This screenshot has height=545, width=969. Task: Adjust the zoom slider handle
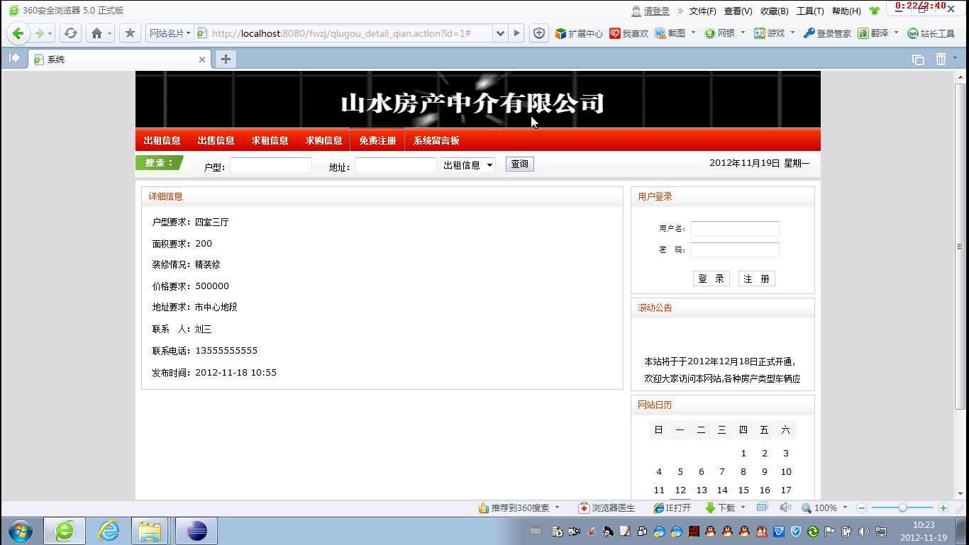(902, 507)
